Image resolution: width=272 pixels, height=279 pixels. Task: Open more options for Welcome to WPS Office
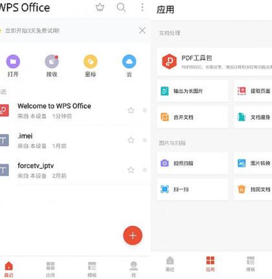tap(145, 110)
